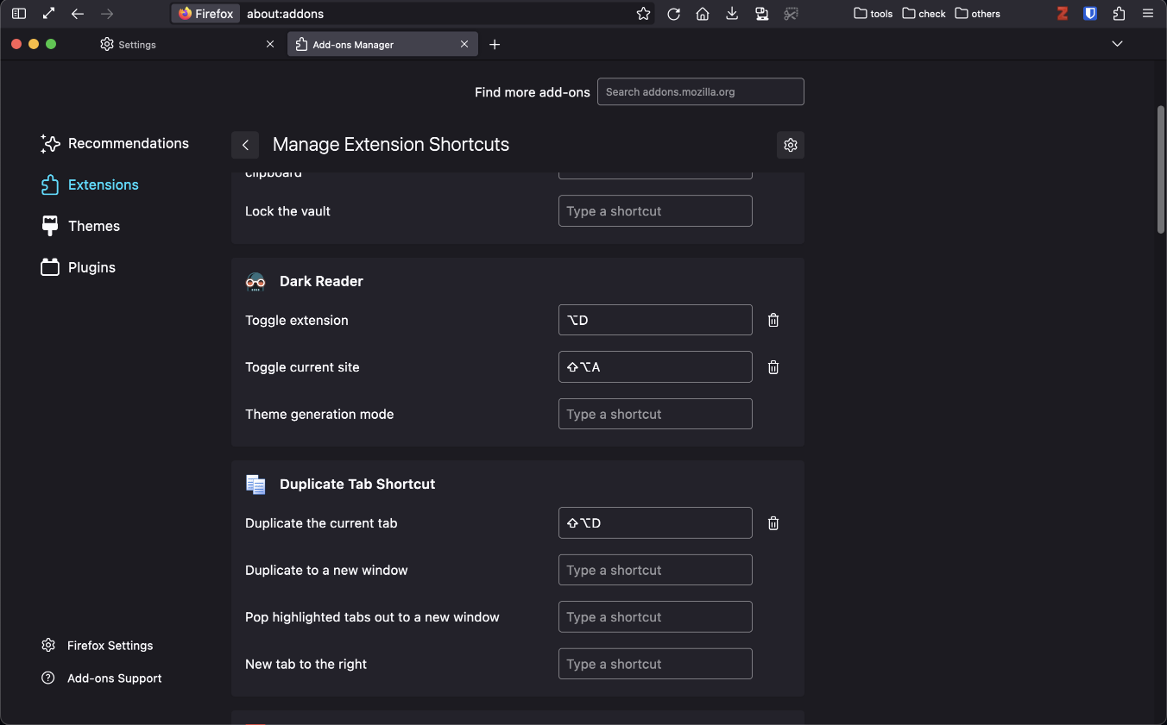Go to the Firefox home page
Image resolution: width=1167 pixels, height=725 pixels.
point(703,14)
